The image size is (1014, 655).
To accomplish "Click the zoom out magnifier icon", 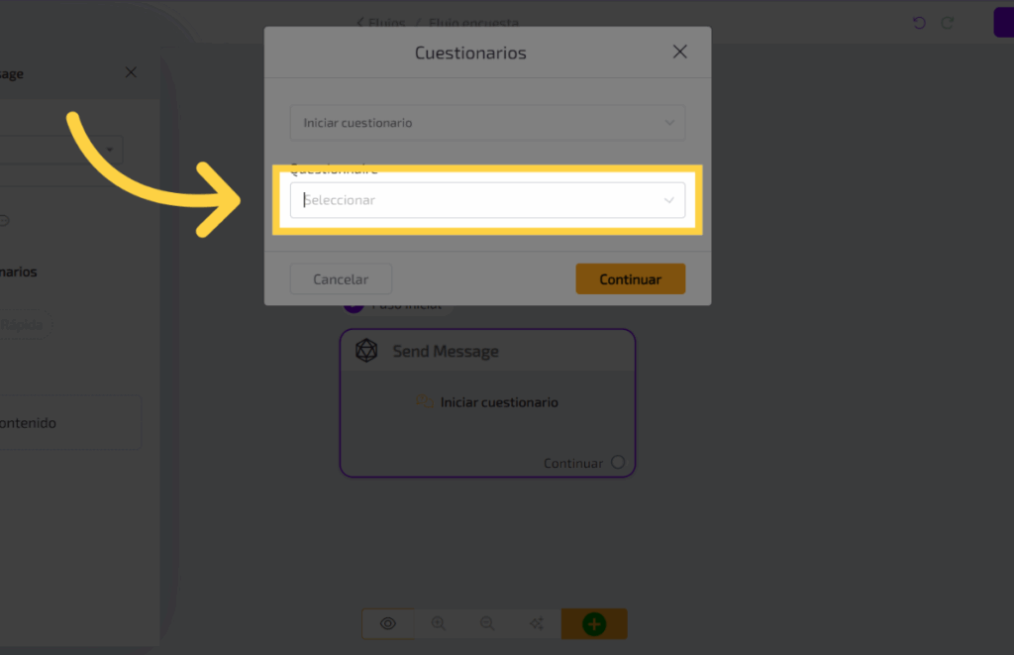I will (x=487, y=623).
